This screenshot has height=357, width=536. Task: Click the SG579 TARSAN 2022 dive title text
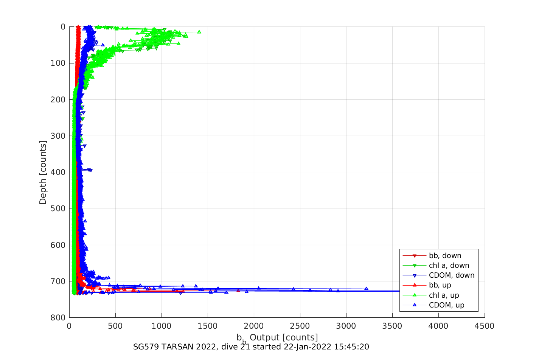point(251,347)
